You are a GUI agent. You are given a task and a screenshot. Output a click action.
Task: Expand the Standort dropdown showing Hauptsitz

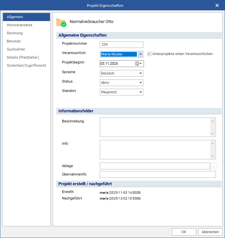click(x=121, y=92)
